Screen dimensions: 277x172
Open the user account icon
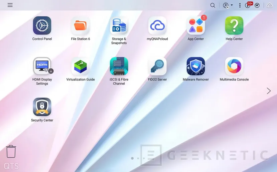tap(226, 5)
